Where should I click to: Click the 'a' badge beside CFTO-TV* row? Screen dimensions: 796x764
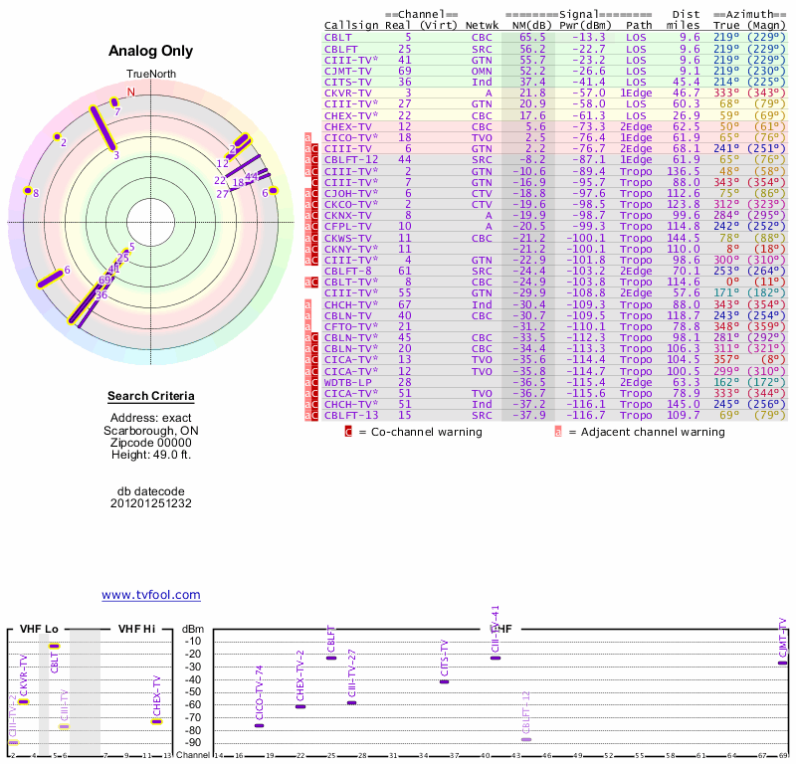click(x=307, y=327)
